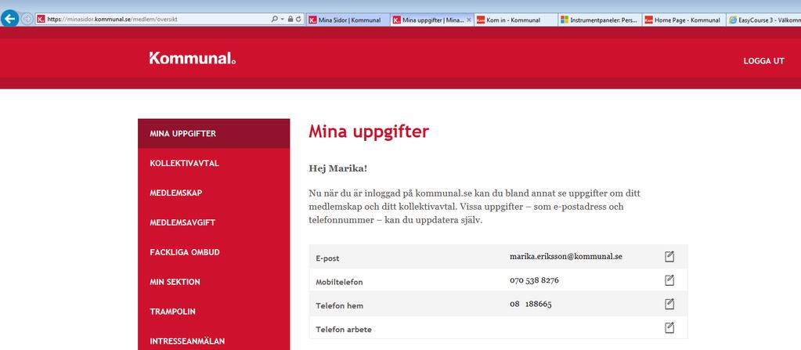
Task: Click the browser back arrow button
Action: point(9,19)
